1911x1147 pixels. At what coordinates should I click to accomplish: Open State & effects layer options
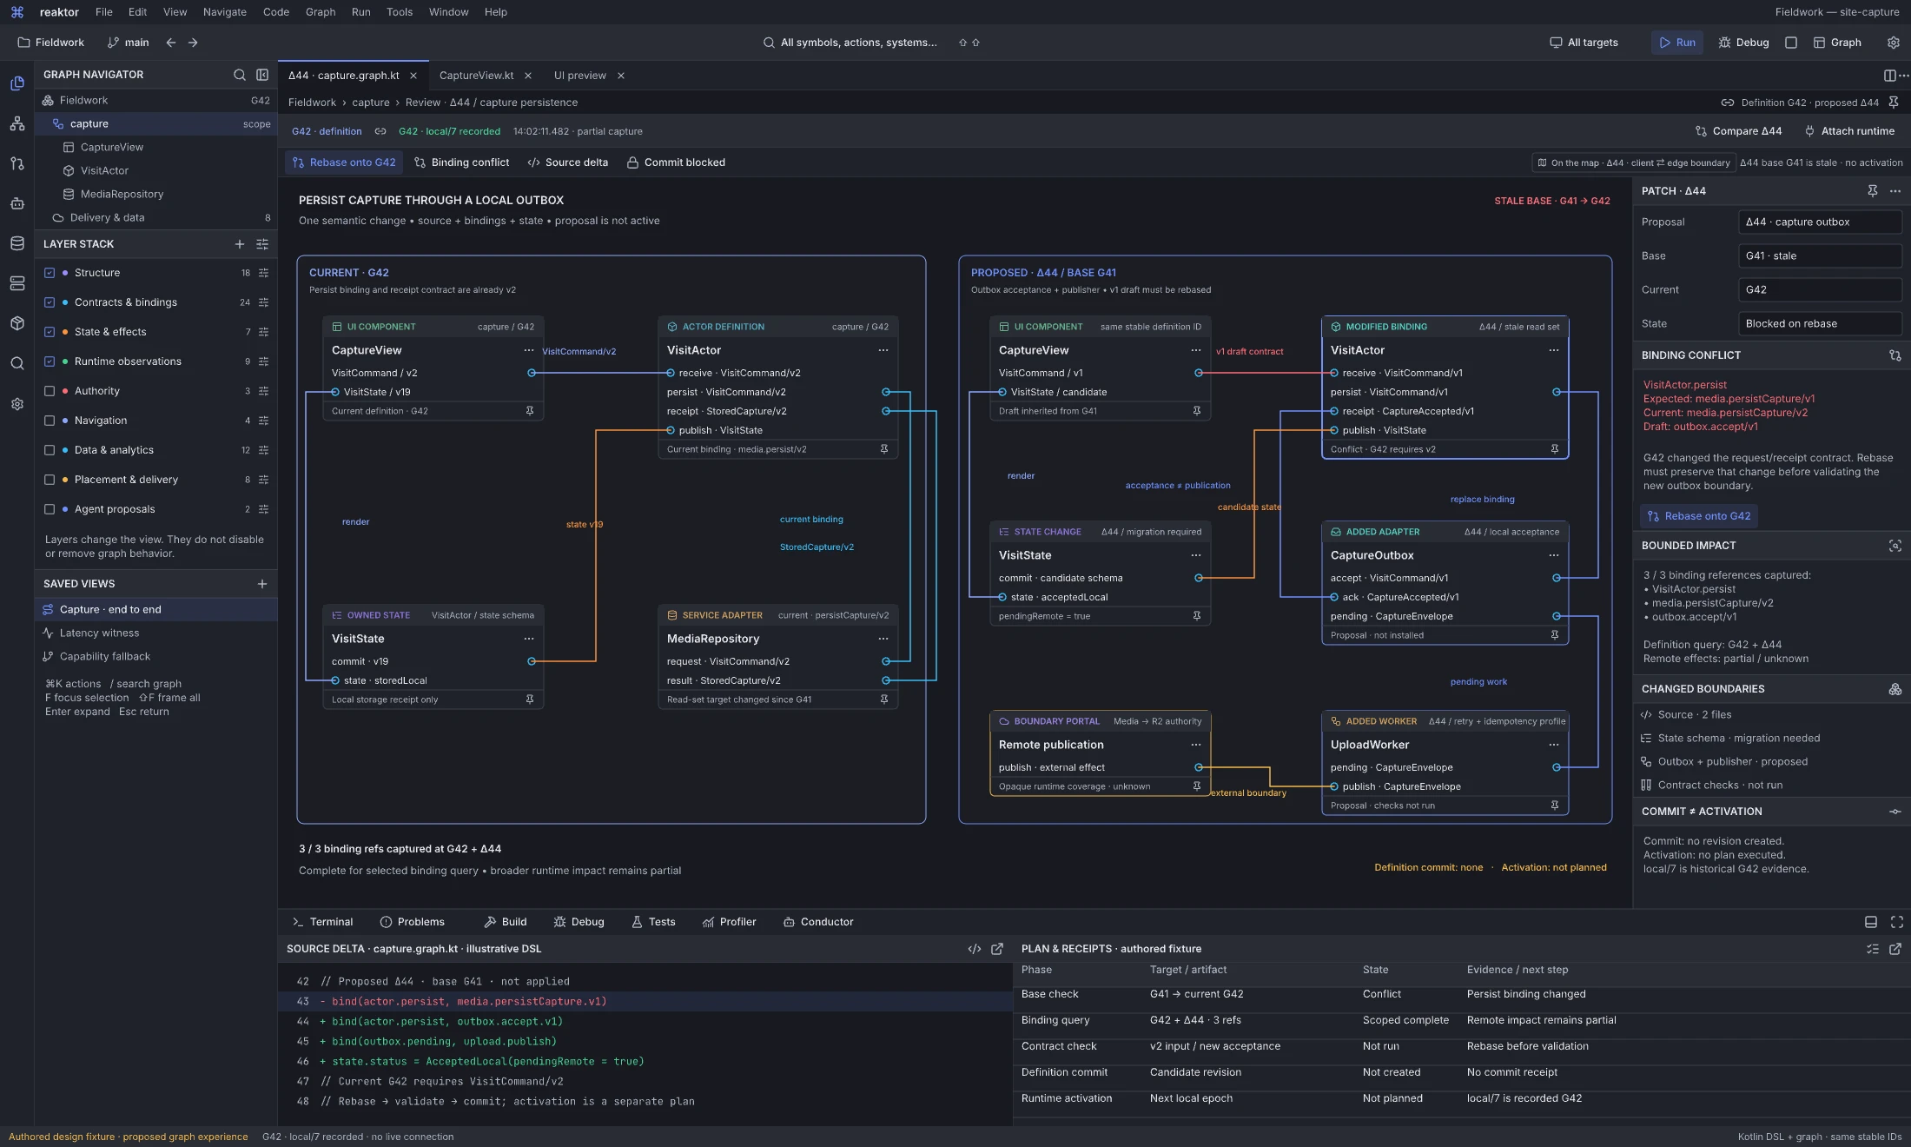pos(263,332)
